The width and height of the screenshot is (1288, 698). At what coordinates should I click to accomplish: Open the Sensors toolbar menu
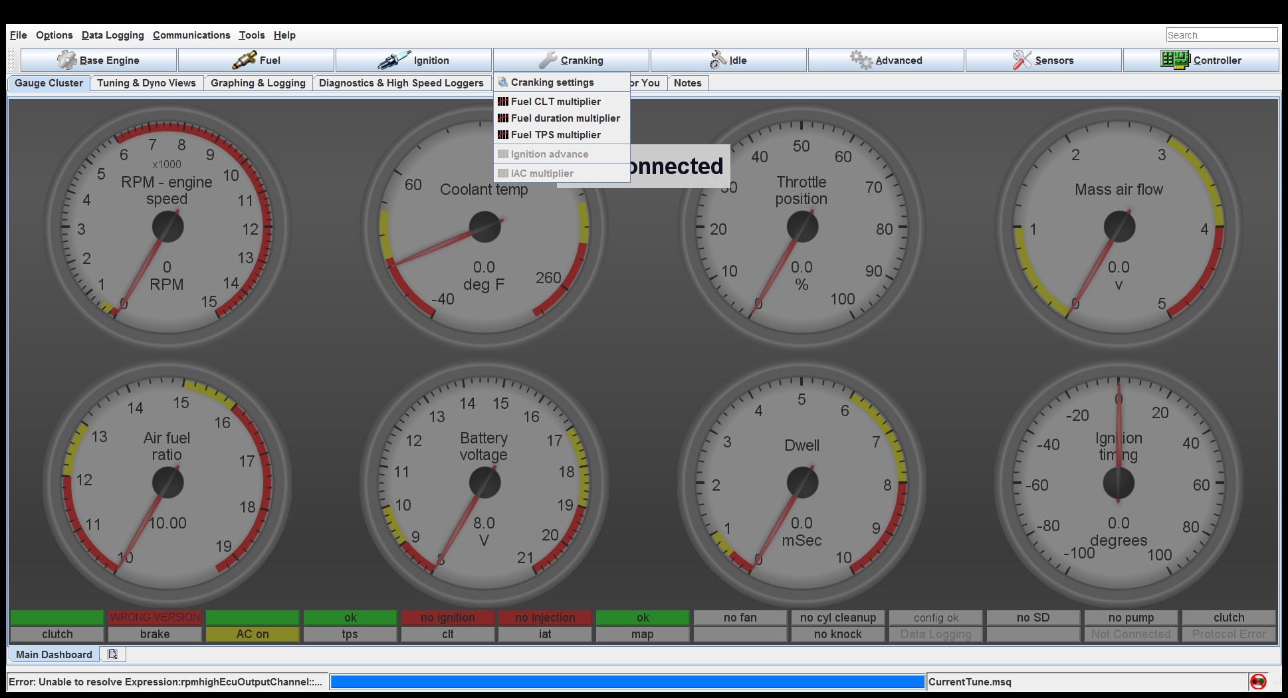pyautogui.click(x=1043, y=60)
